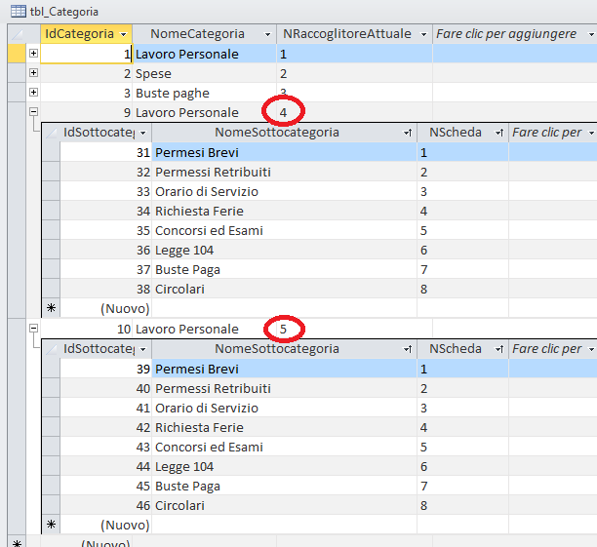Click the (Nuovo) cell in category 10 subtable
597x547 pixels.
point(106,525)
